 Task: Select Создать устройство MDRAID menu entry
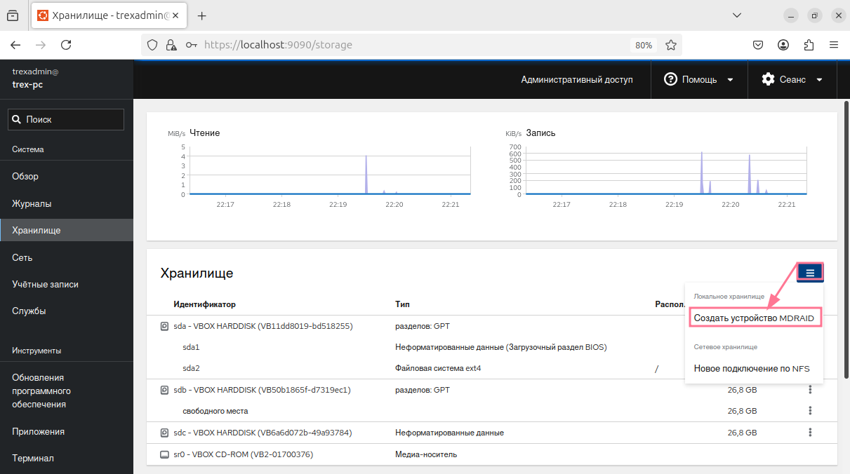754,318
